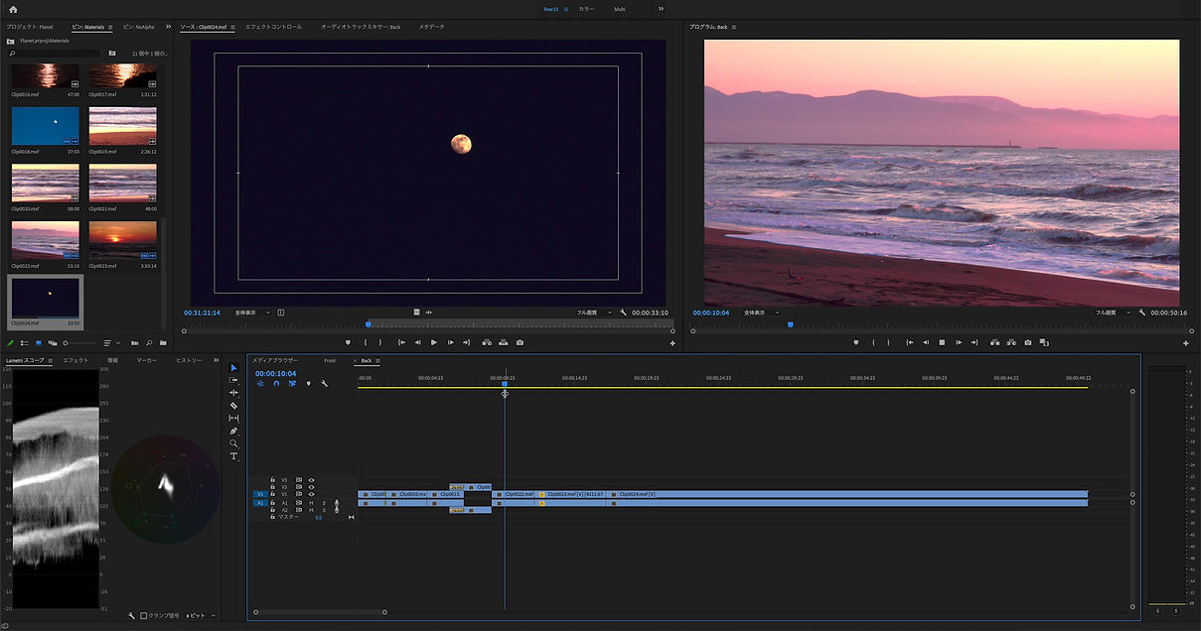Viewport: 1201px width, 631px height.
Task: Open Source monitor 全体表示 zoom dropdown
Action: [251, 313]
